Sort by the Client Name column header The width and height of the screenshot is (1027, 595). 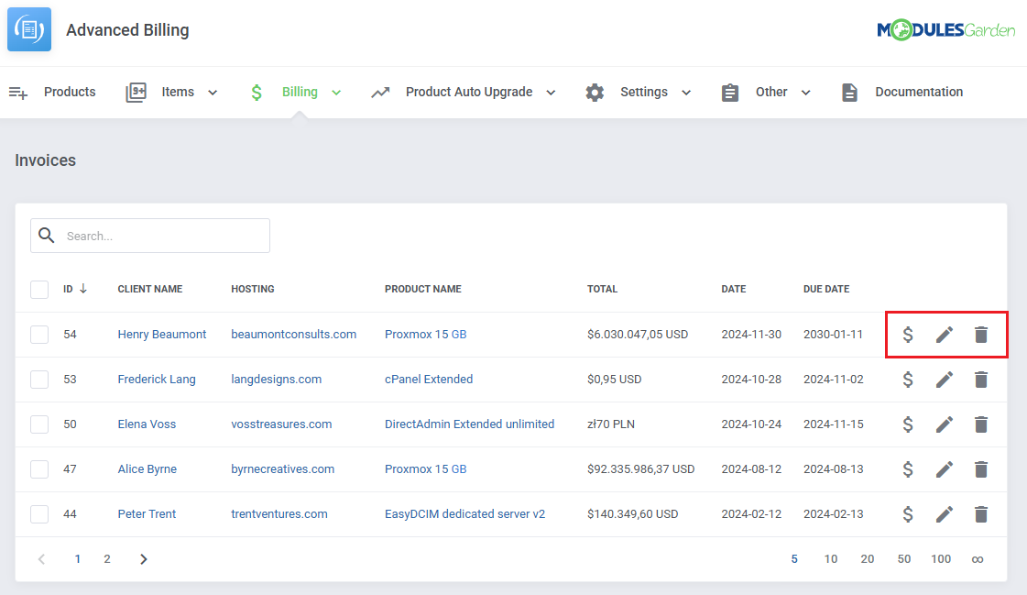pyautogui.click(x=150, y=289)
